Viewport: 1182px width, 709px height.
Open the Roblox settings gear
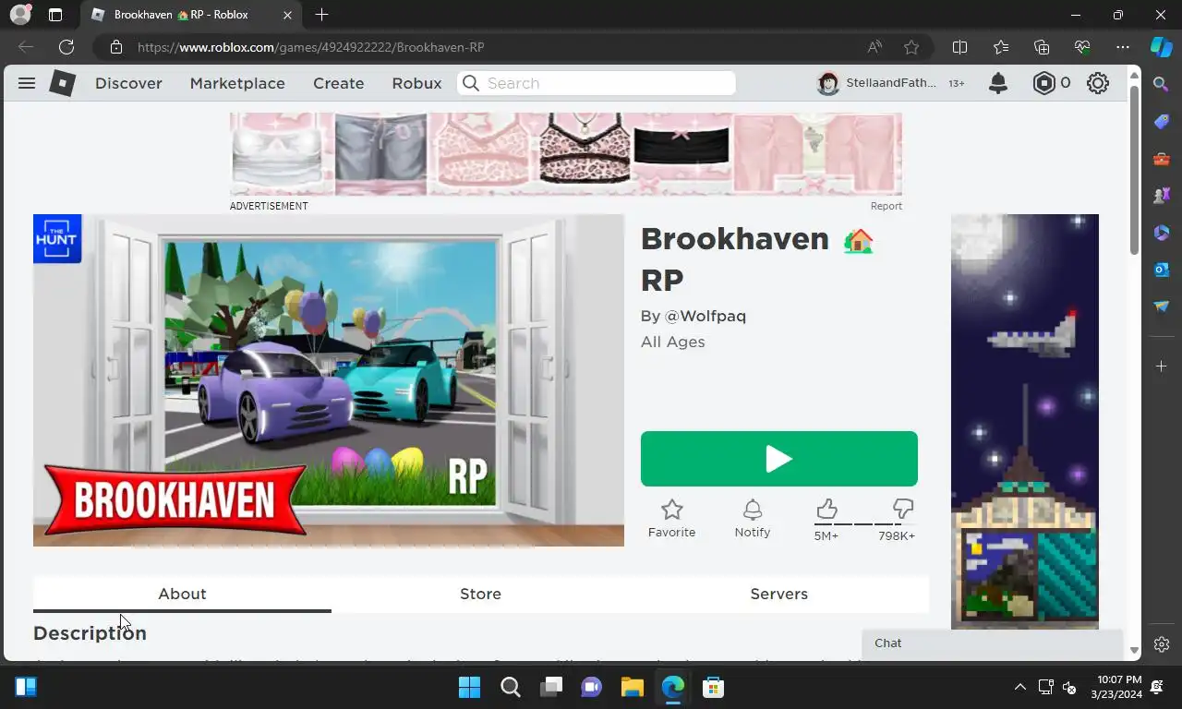[x=1097, y=83]
